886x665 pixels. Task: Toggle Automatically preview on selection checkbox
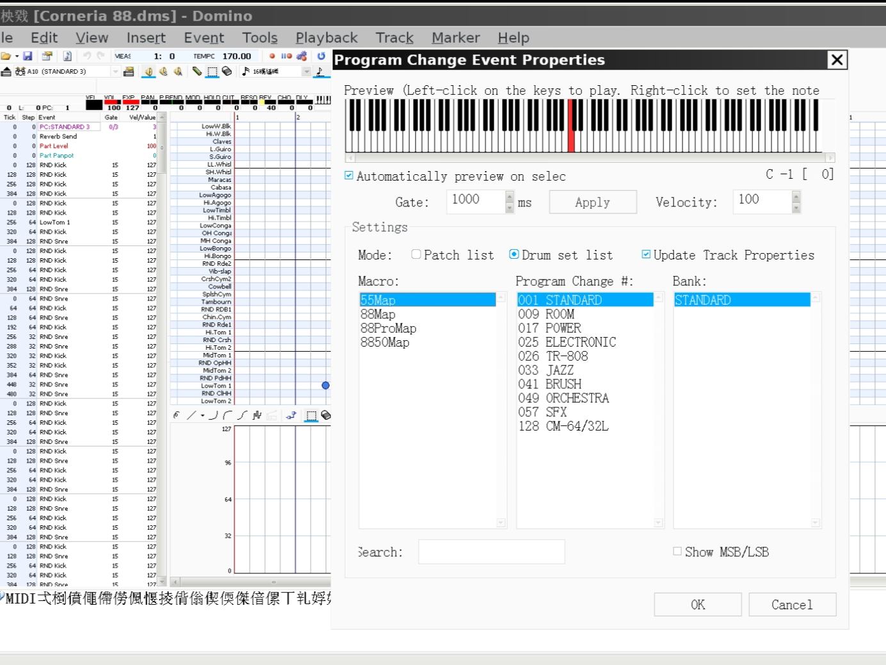click(x=349, y=176)
